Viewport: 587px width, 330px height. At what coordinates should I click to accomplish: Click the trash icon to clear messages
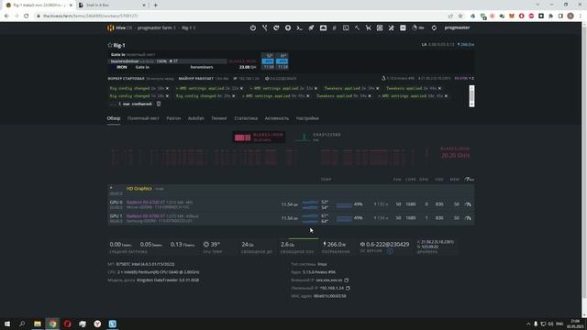tap(159, 104)
